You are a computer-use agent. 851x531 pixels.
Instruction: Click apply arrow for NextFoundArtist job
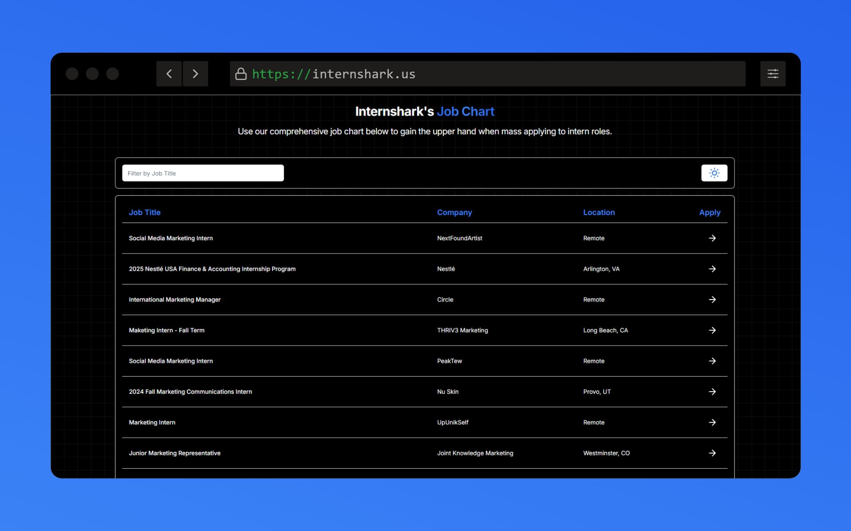click(x=712, y=238)
